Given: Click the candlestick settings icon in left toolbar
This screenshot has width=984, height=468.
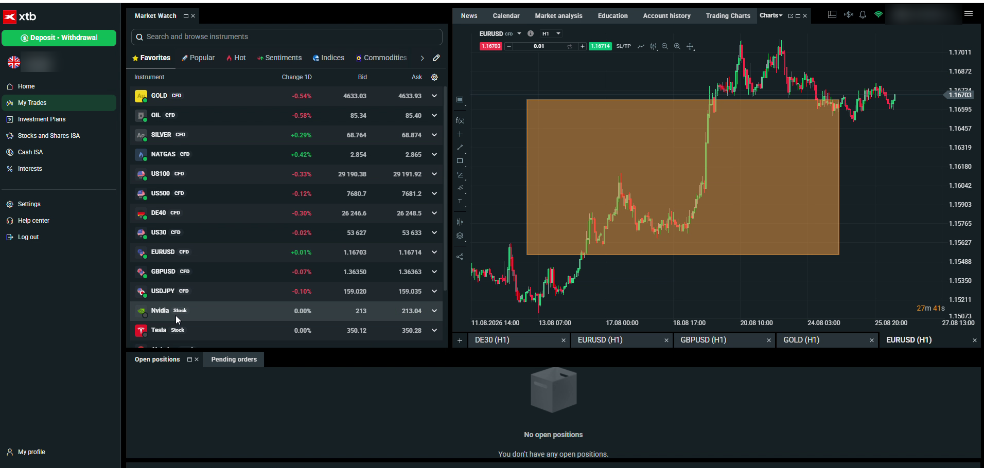Looking at the screenshot, I should (460, 222).
